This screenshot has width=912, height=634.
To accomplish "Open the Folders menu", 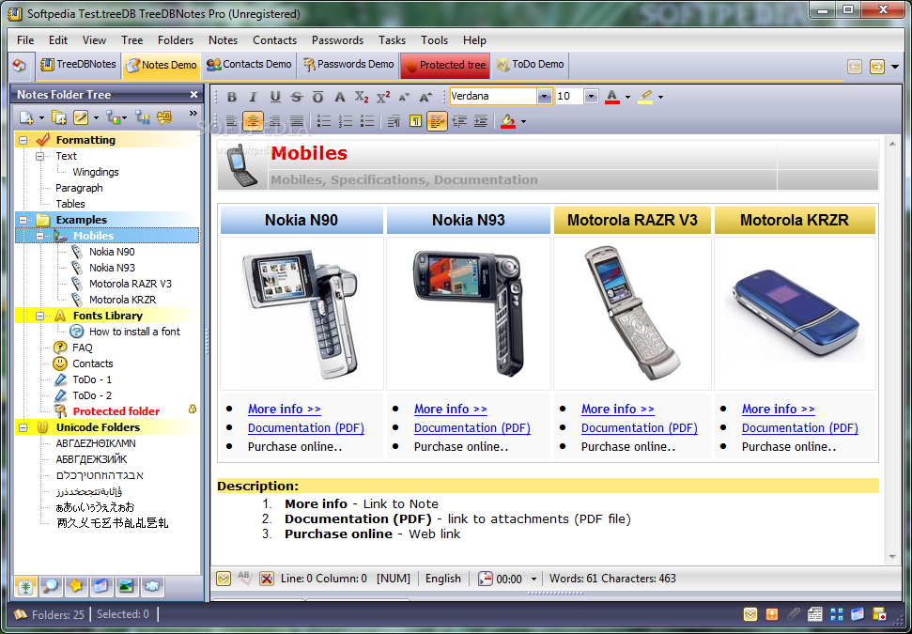I will tap(175, 40).
